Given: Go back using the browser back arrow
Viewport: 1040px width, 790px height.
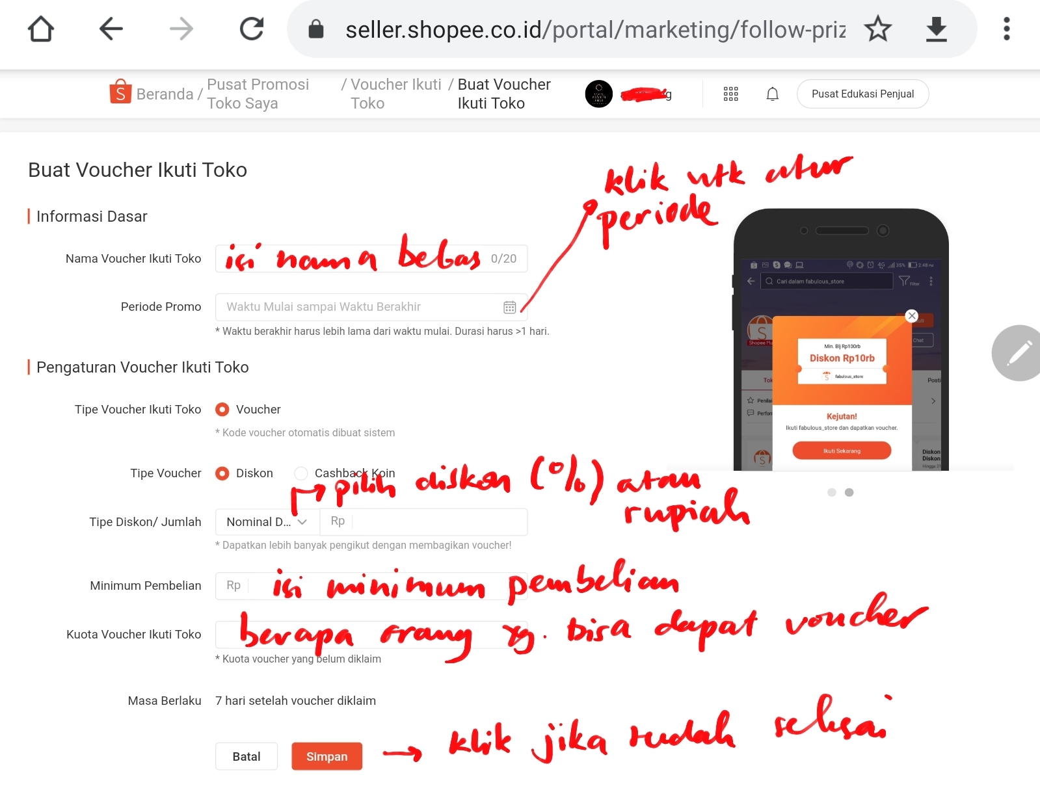Looking at the screenshot, I should click(x=111, y=29).
